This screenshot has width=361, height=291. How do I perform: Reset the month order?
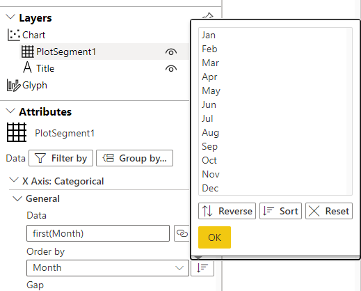point(329,211)
